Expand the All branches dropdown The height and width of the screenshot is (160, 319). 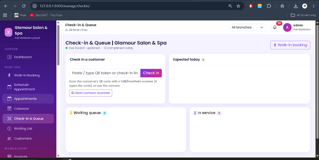(248, 27)
